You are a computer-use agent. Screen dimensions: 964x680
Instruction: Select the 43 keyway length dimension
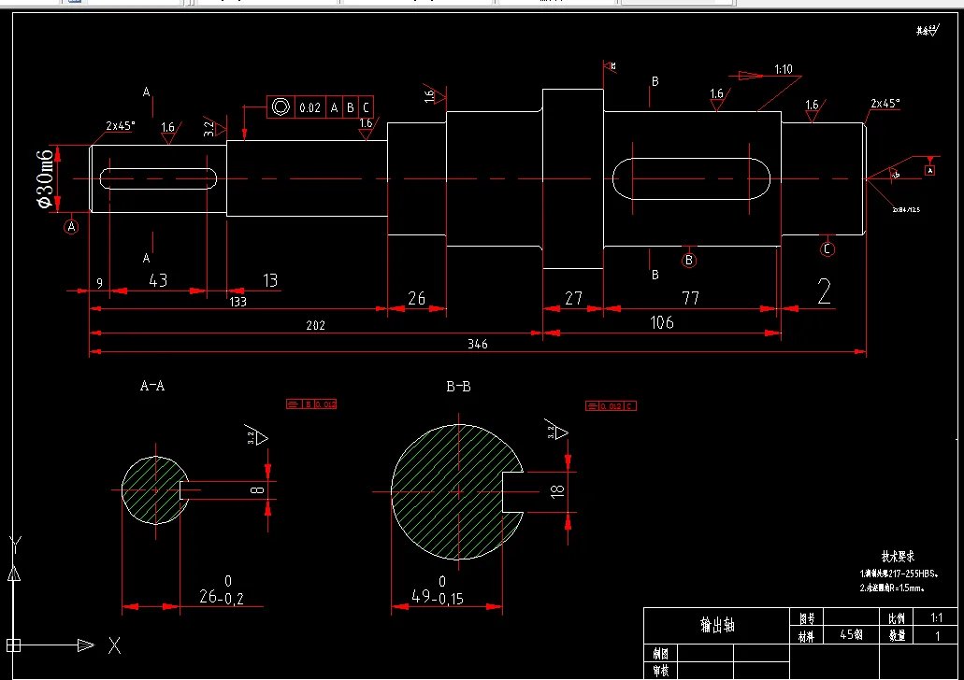pos(158,281)
